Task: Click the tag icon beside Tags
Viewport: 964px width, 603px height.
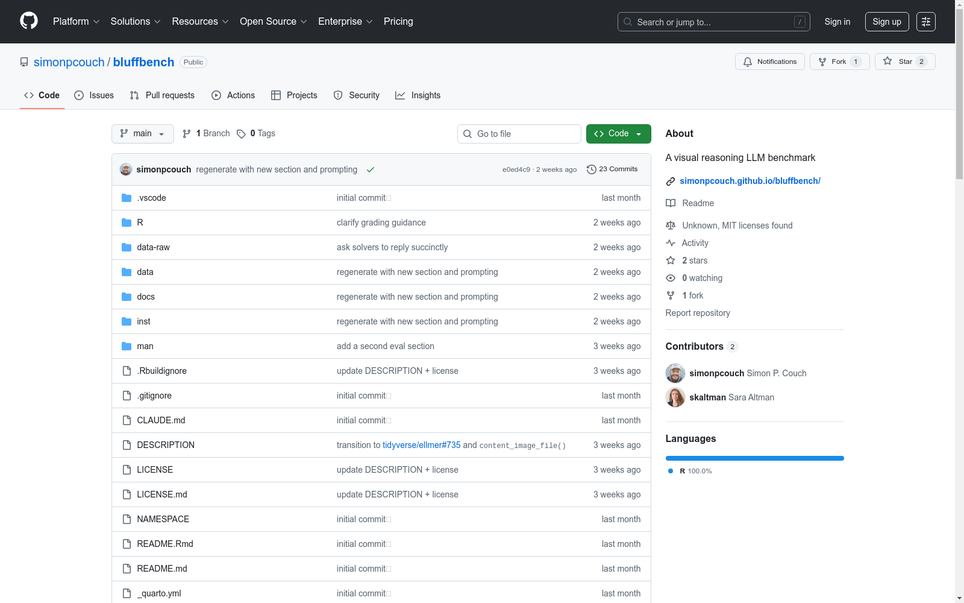Action: 241,134
